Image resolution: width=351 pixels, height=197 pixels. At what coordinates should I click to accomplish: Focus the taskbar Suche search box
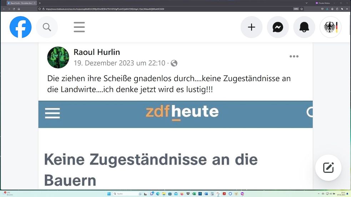(125, 194)
